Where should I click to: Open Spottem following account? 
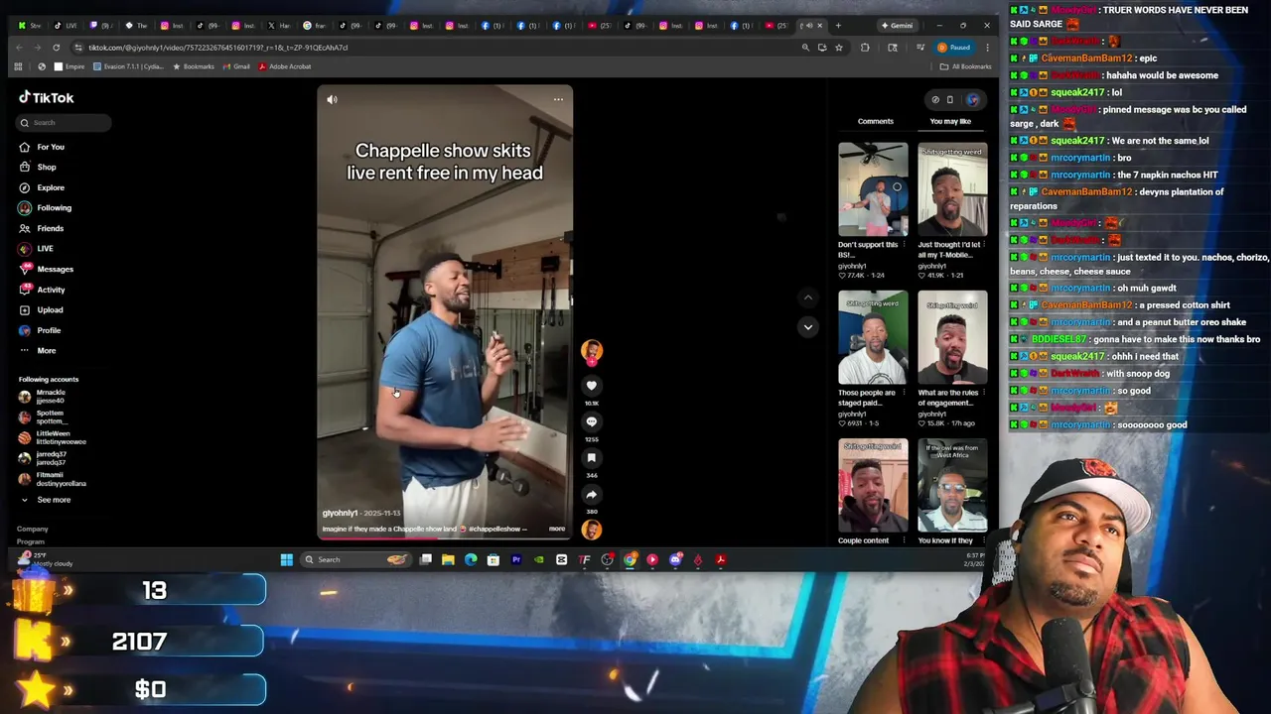click(x=43, y=416)
